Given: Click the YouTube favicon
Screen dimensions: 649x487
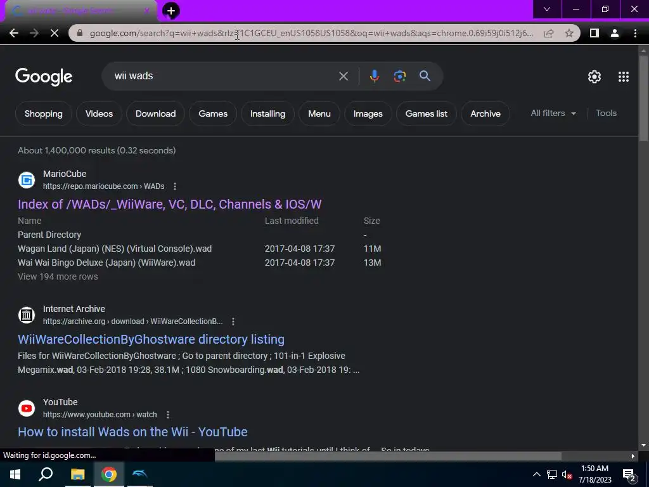Looking at the screenshot, I should click(x=27, y=408).
